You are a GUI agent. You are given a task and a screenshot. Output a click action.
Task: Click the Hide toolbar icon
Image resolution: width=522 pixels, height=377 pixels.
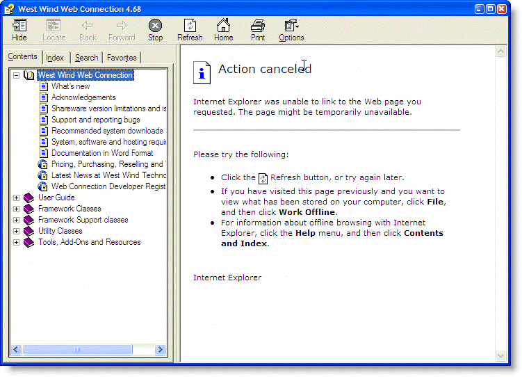pos(19,26)
